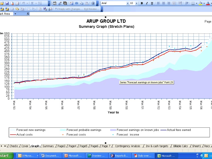Click the AutoSum sigma icon
The height and width of the screenshot is (159, 212).
[x=32, y=3]
